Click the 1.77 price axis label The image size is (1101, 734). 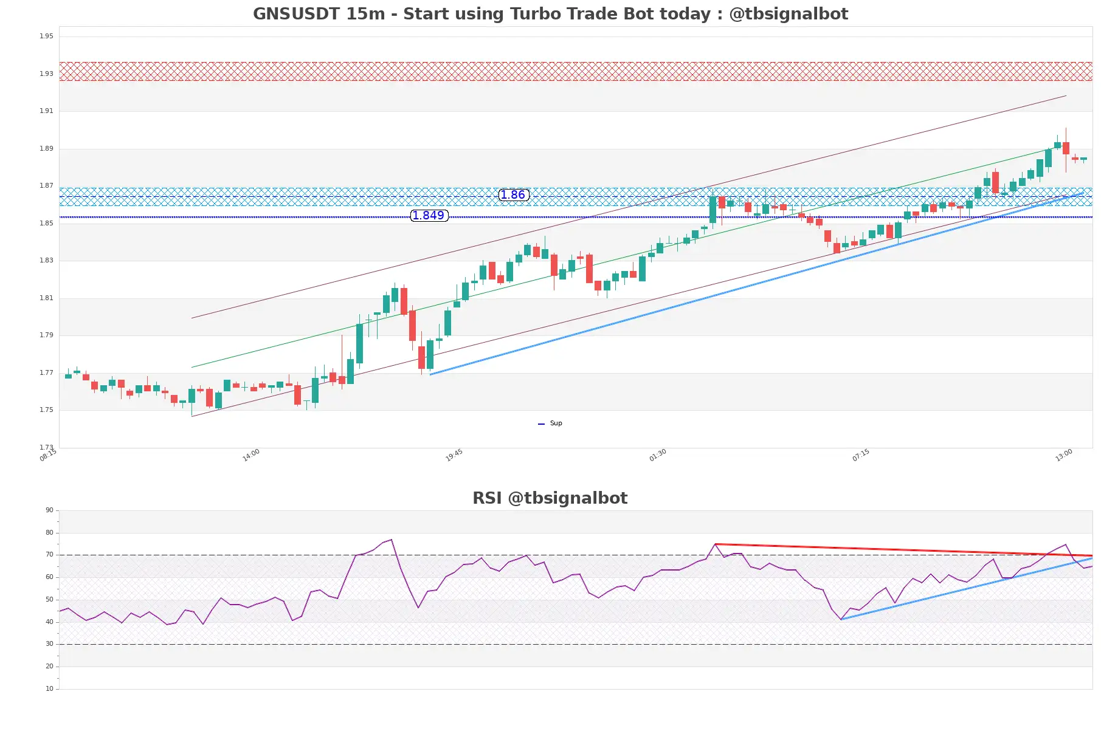click(46, 373)
